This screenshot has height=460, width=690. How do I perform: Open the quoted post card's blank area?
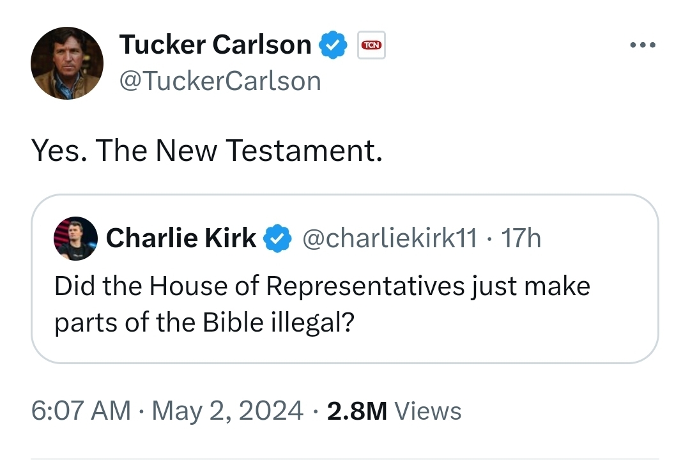[511, 332]
